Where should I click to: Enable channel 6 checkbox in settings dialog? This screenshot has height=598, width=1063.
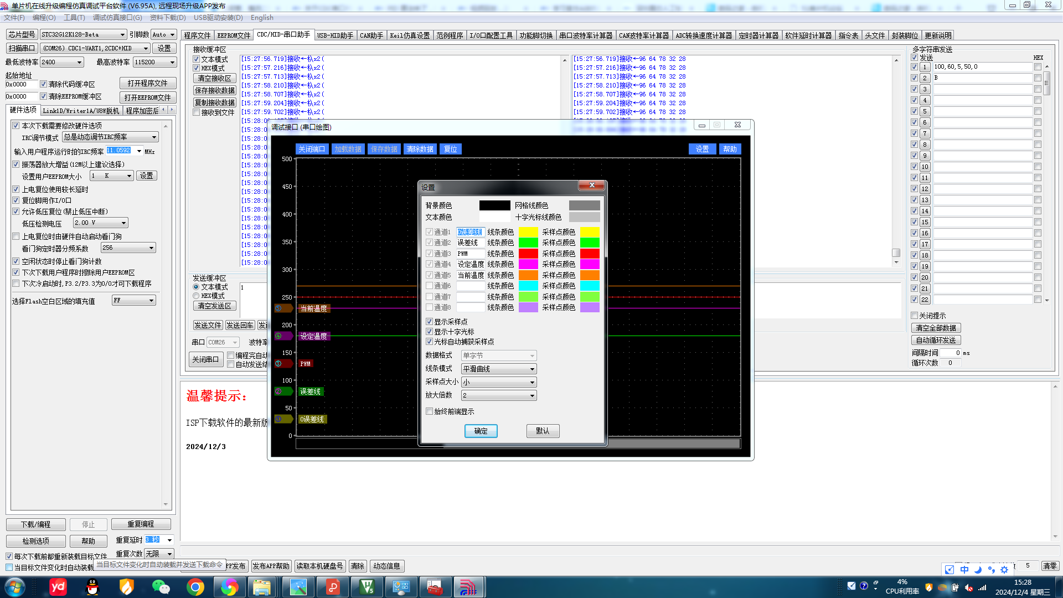[x=429, y=286]
